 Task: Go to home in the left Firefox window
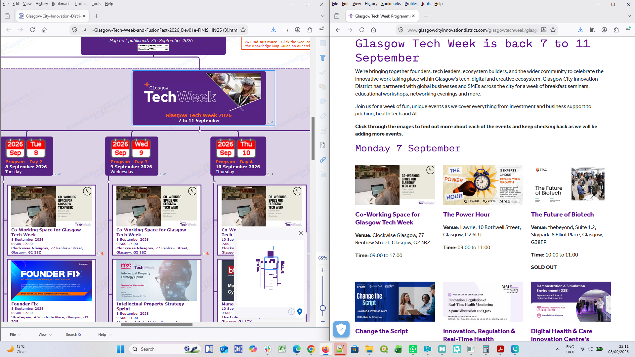44,30
